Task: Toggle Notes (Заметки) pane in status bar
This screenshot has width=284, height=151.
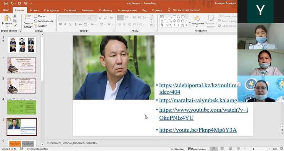Action: point(177,149)
